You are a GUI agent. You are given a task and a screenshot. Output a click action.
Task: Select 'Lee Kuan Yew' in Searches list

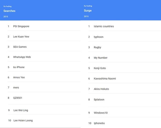coord(21,37)
